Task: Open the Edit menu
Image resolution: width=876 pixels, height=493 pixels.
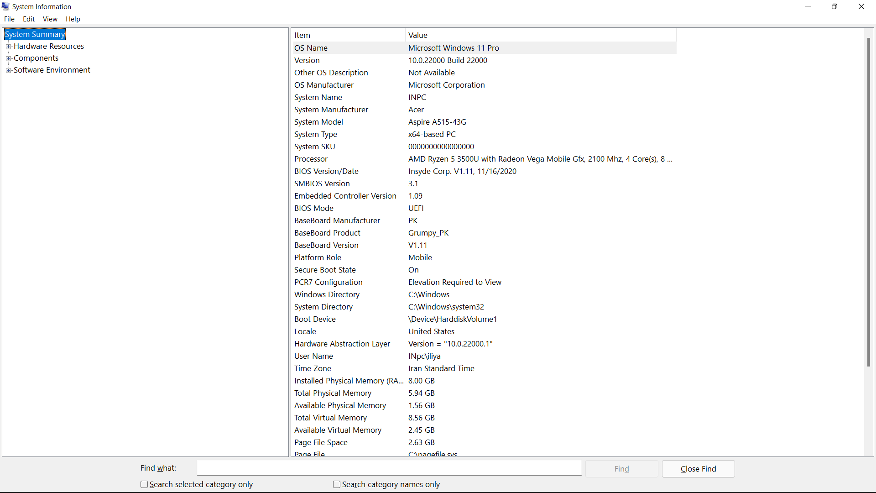Action: (29, 19)
